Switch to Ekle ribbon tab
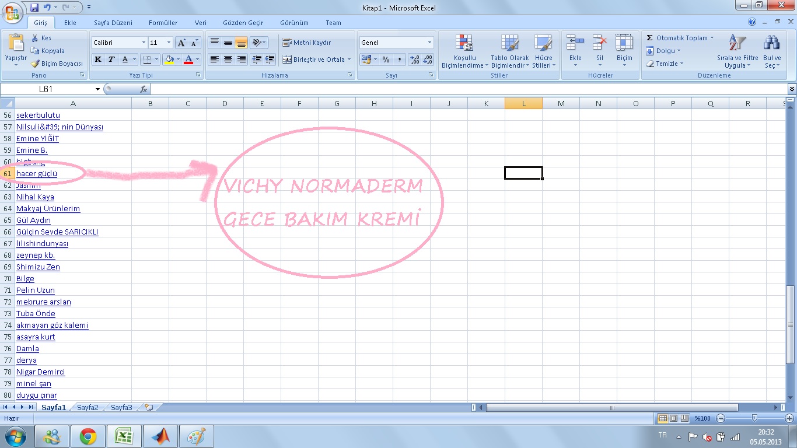The image size is (797, 448). point(70,23)
